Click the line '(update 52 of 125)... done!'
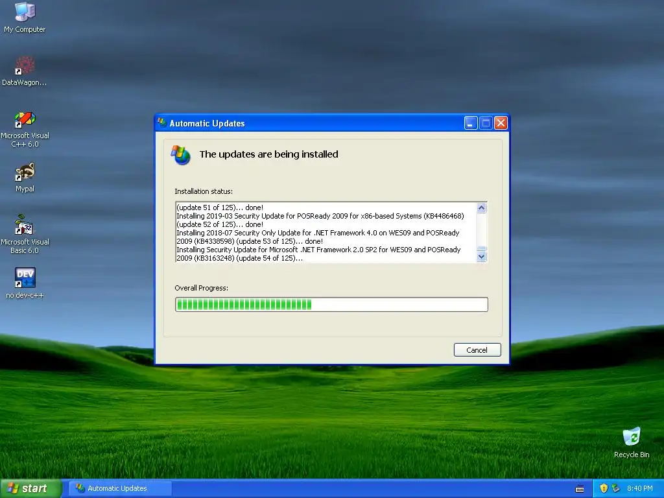This screenshot has width=664, height=498. click(220, 224)
